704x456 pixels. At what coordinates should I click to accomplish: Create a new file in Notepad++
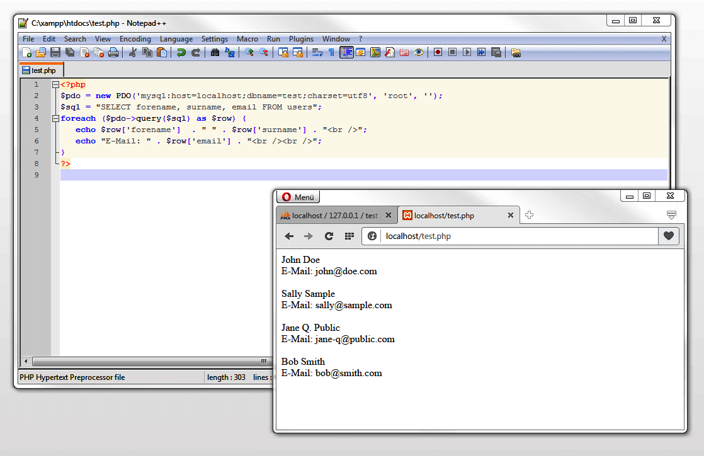(x=27, y=52)
